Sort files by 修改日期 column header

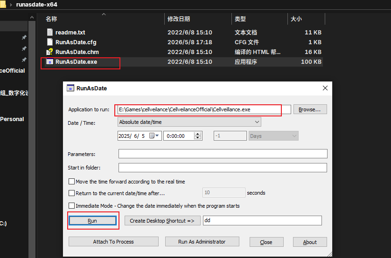(179, 19)
